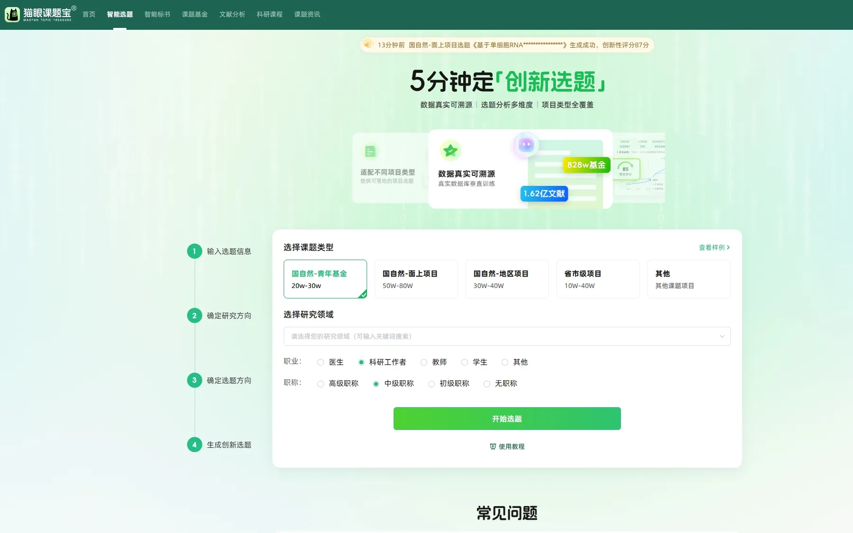Click the document icon on left card
Screen dimensions: 853x533
[370, 151]
